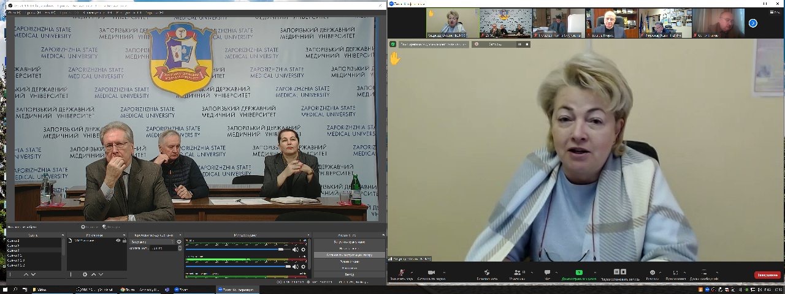Screen dimensions: 785x294
Task: Open the Zoom Reactions menu
Action: pos(652,272)
